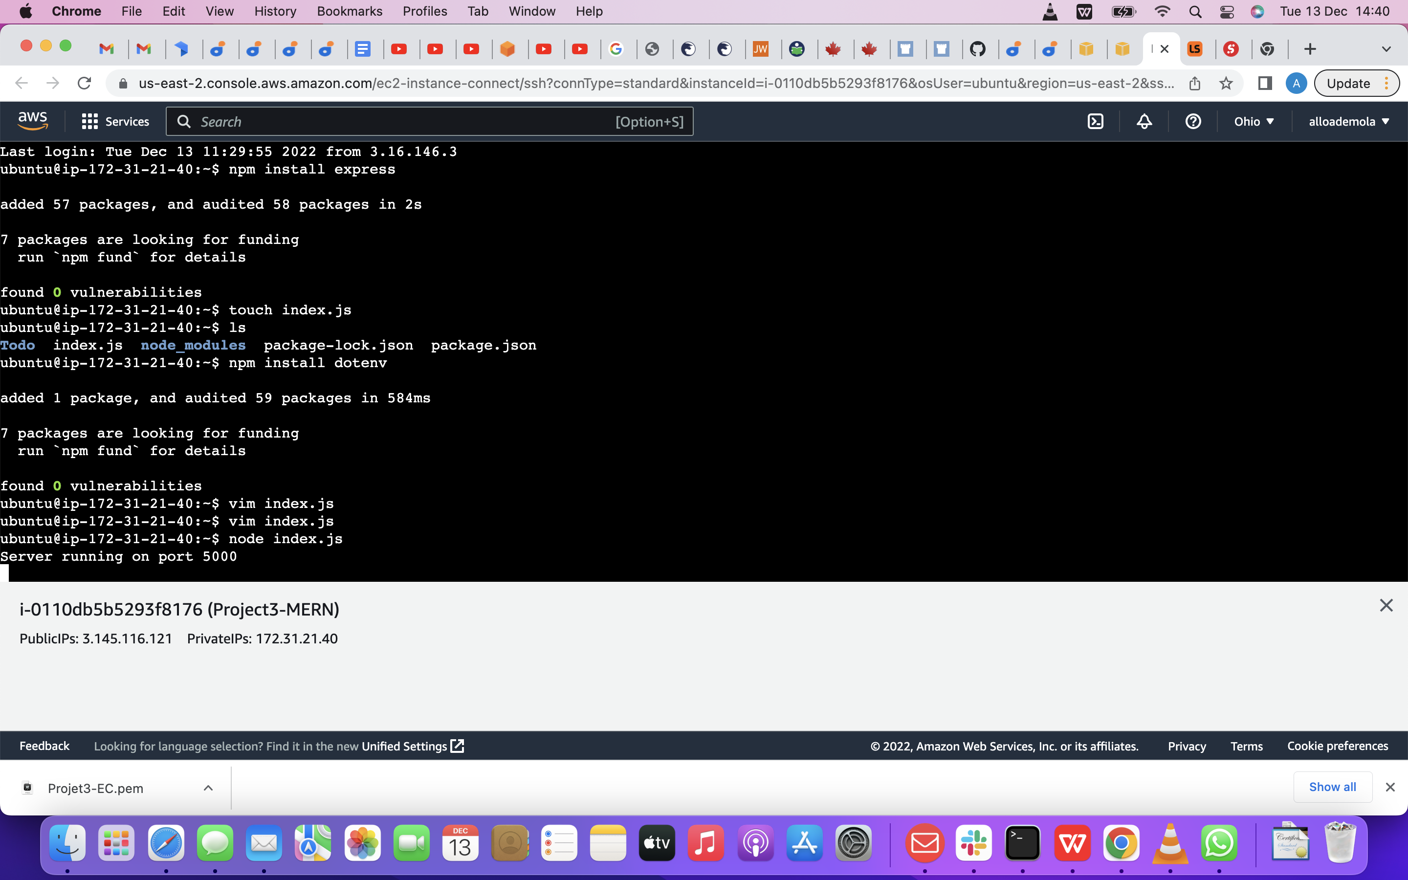Click the Update browser button

click(x=1348, y=83)
